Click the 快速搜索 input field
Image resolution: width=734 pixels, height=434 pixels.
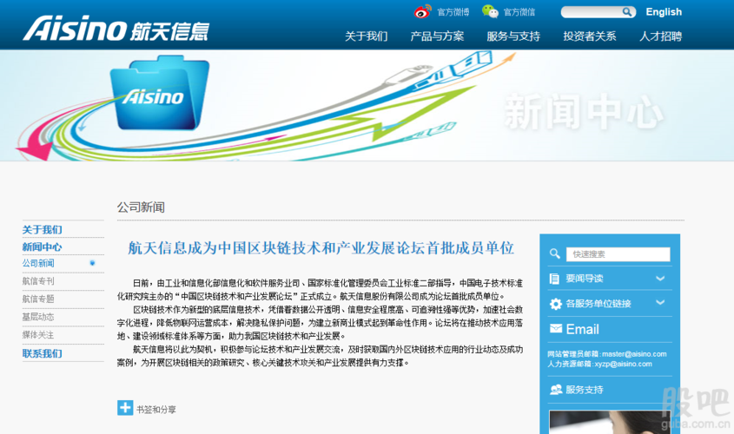[x=618, y=254]
